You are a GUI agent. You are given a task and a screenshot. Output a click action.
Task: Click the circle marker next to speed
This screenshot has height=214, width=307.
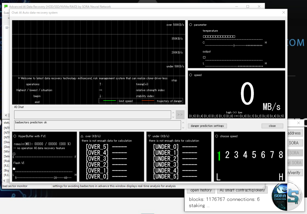(x=191, y=75)
